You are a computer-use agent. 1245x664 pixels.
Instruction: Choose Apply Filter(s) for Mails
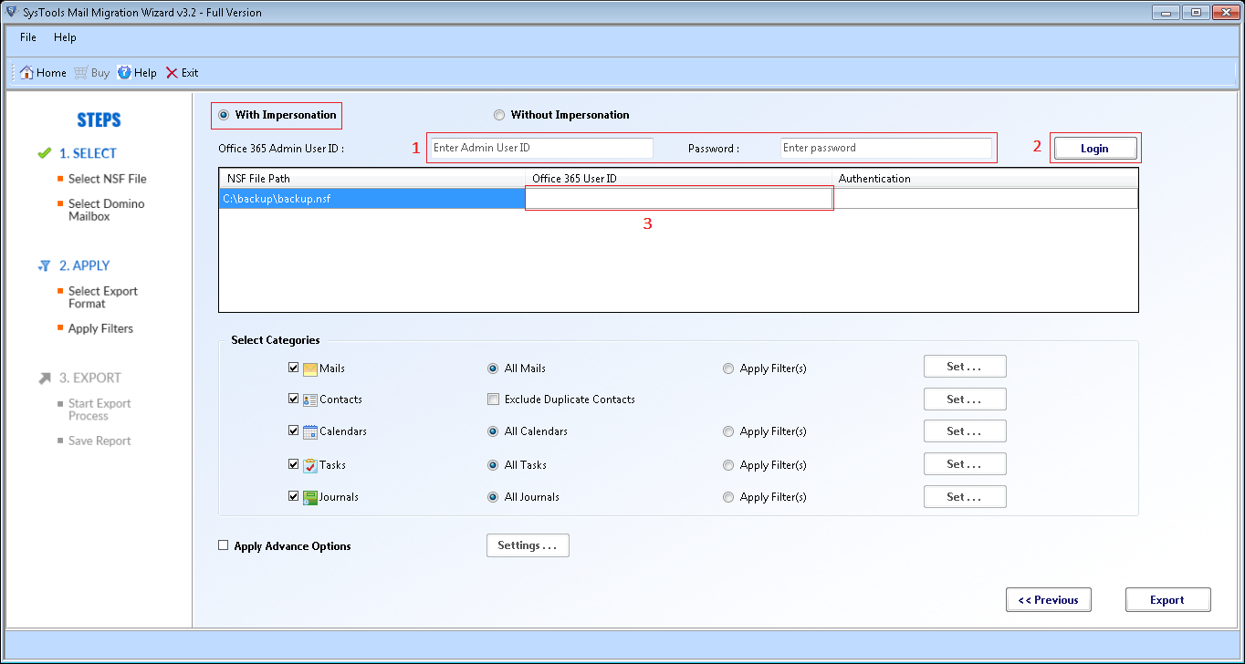click(x=728, y=368)
